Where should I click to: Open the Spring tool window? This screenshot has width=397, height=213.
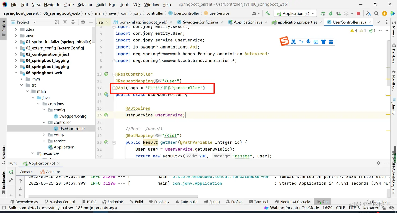coord(212,202)
